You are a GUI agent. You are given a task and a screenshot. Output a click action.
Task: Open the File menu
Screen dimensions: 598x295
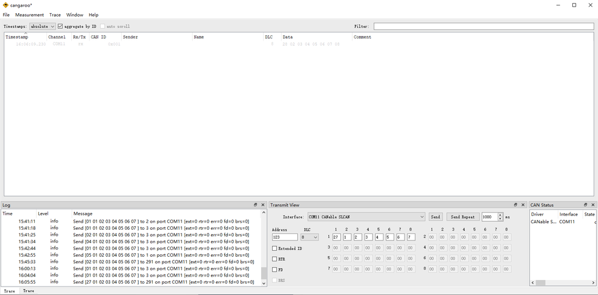click(6, 15)
